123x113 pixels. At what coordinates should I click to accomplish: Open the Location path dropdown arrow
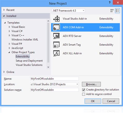77,84
